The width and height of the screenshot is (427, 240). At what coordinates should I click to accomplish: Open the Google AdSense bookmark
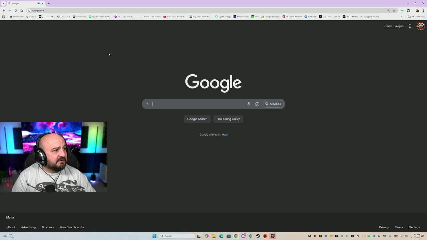(271, 17)
